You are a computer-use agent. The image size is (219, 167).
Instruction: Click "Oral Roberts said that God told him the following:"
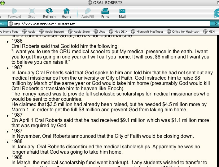(x=65, y=46)
